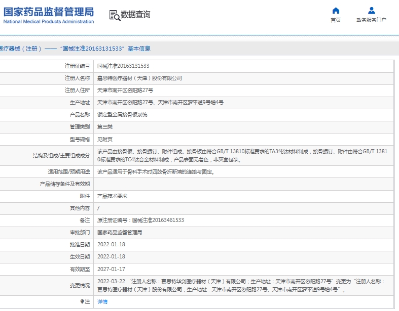Click the 批准日期 label
Image resolution: width=399 pixels, height=311 pixels.
(x=80, y=244)
